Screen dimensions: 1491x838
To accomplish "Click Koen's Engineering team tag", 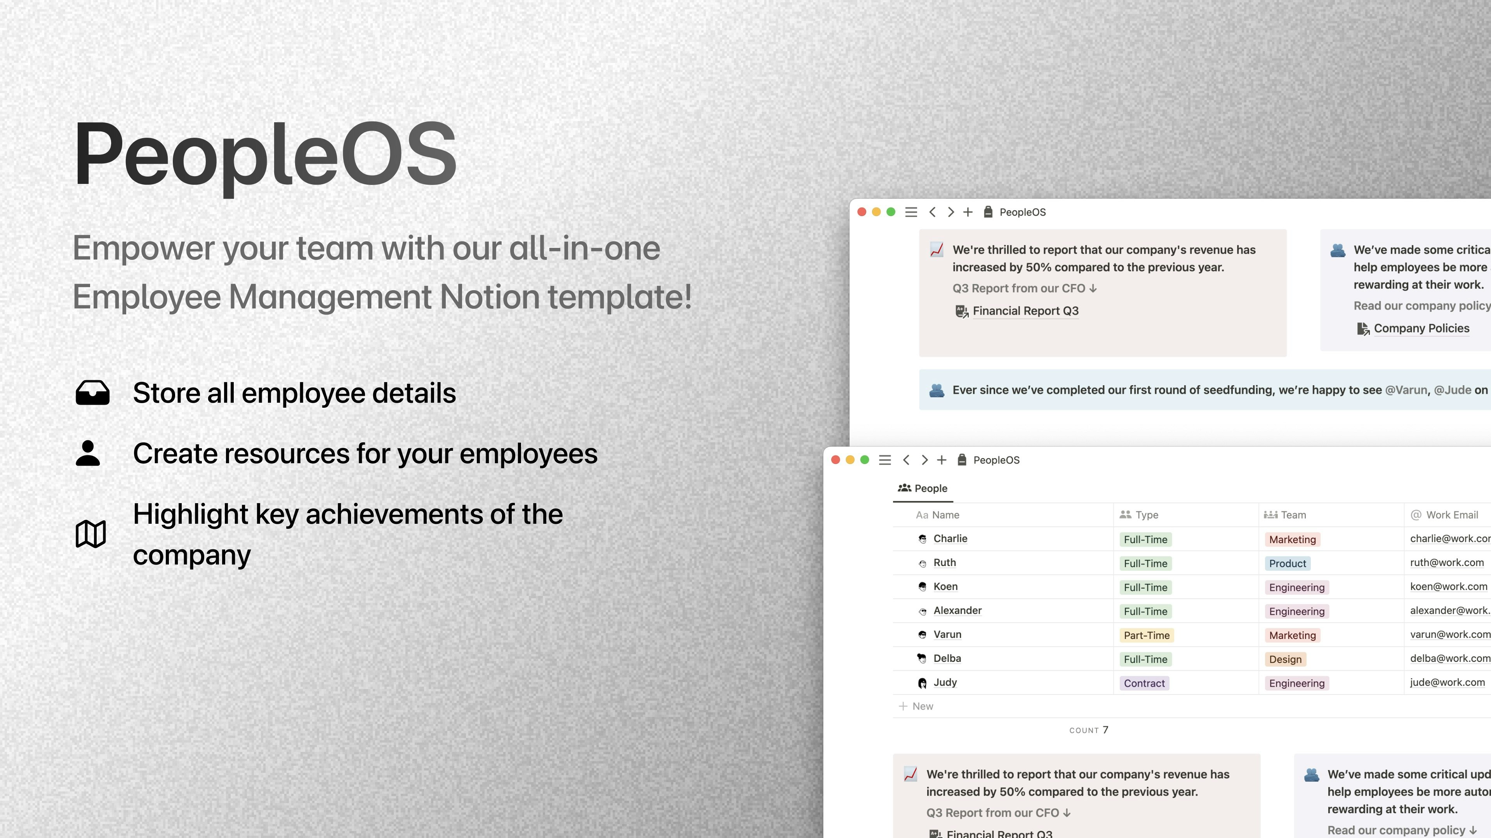I will [1296, 588].
